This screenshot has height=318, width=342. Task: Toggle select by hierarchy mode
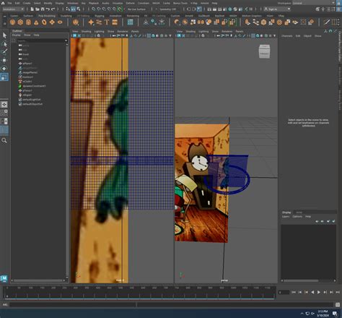coord(68,9)
